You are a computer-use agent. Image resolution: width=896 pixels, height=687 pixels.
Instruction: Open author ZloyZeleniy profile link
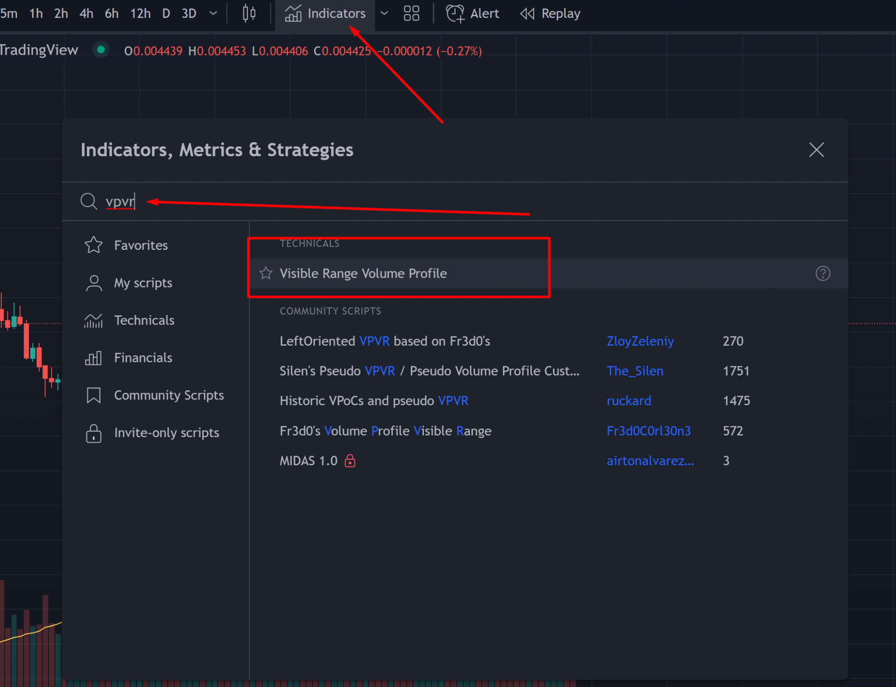pos(640,341)
